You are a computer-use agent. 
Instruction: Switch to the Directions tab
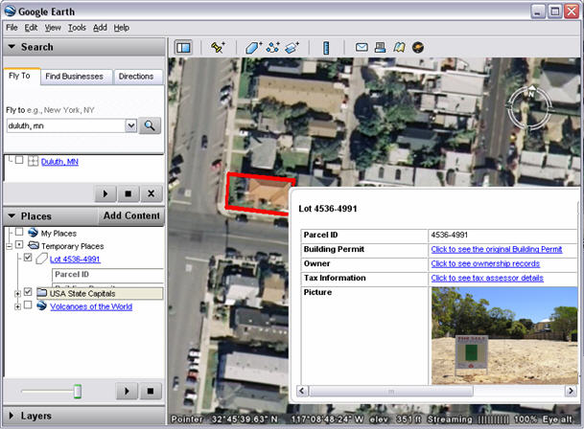[x=136, y=77]
